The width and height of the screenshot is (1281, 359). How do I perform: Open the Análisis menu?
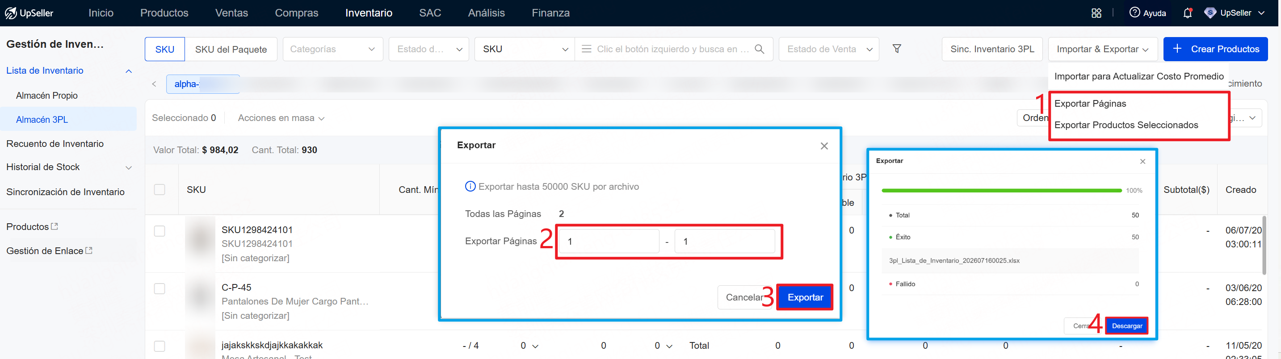pos(486,13)
